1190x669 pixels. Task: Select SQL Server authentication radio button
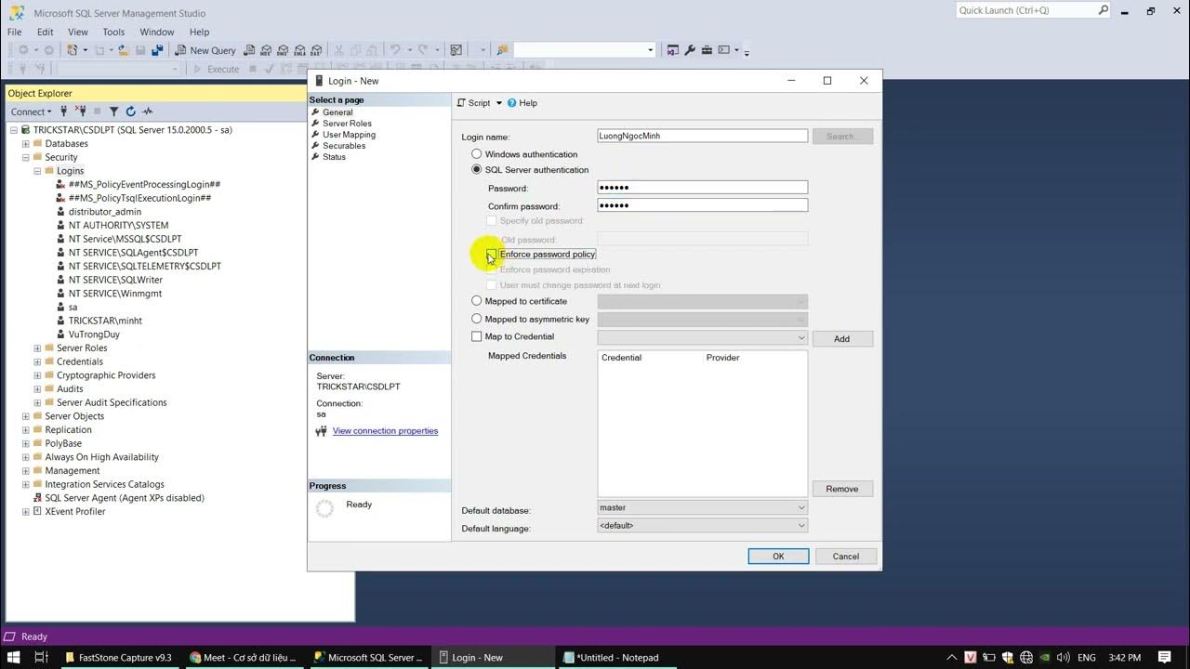coord(477,170)
